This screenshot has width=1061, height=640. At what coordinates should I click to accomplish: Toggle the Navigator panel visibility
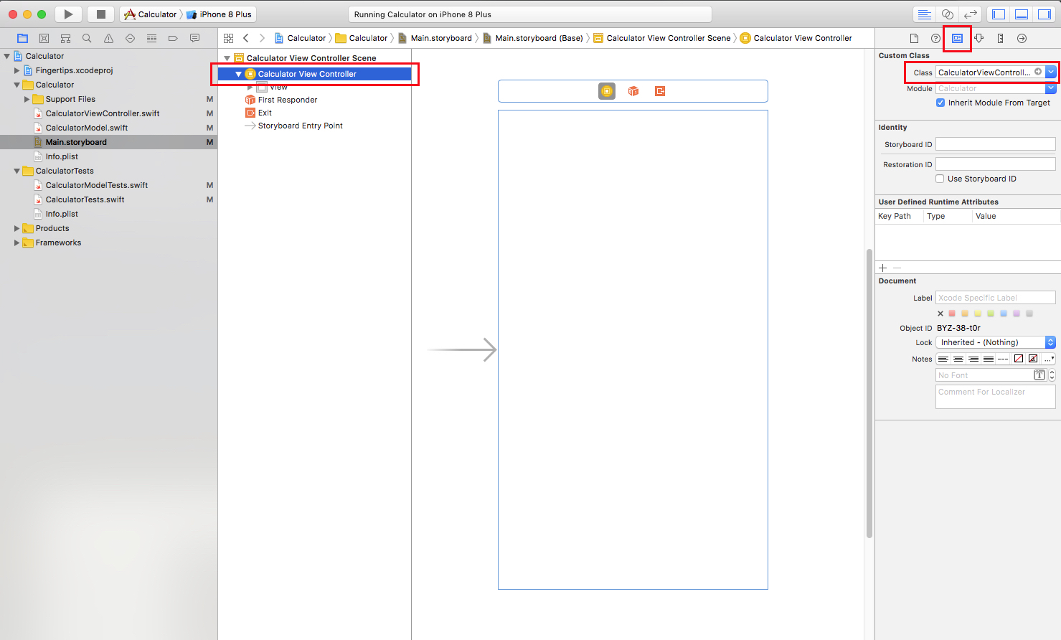click(x=999, y=14)
